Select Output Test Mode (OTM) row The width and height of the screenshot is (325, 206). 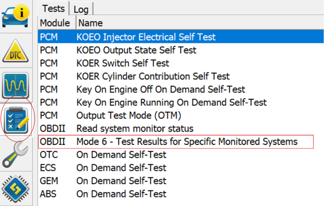181,115
